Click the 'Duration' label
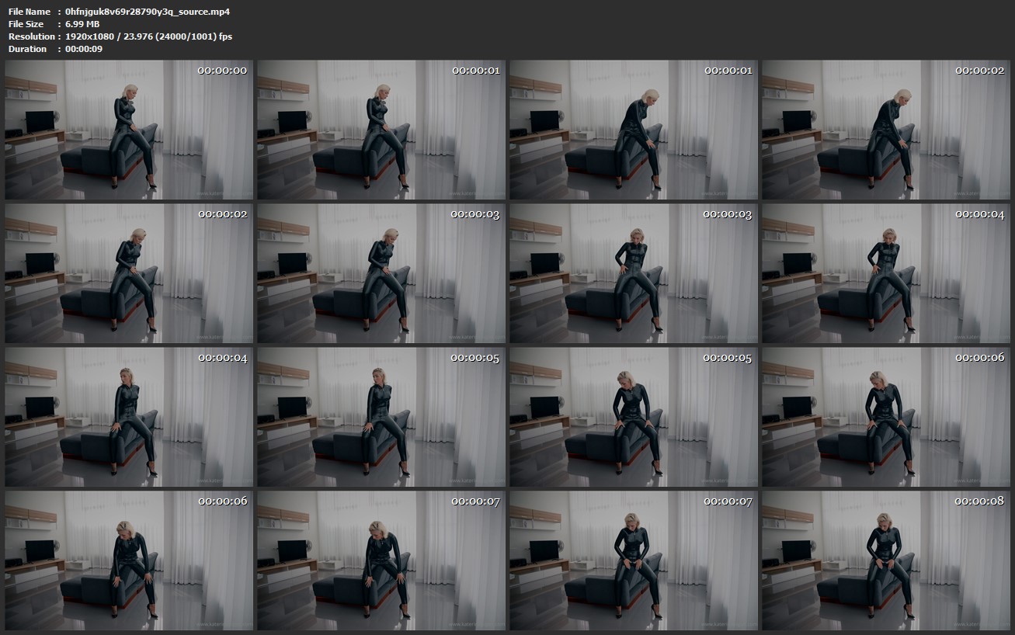The width and height of the screenshot is (1015, 635). coord(28,49)
